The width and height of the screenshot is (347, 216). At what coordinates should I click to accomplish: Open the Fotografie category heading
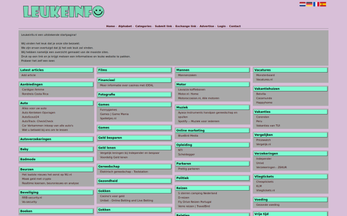[134, 94]
